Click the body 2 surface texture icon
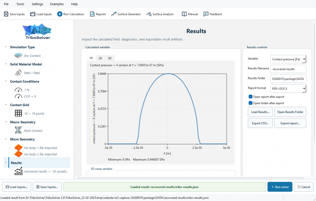 point(18,154)
